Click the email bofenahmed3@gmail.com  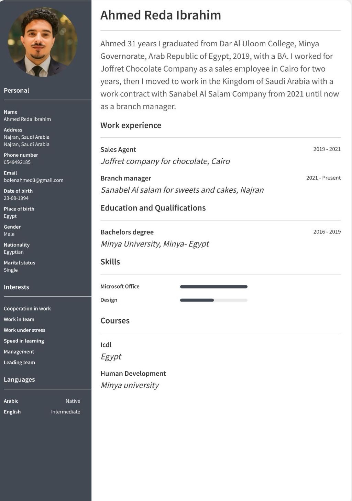(x=33, y=180)
